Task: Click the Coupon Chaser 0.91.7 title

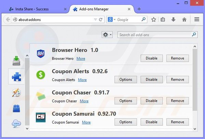Action: (81, 93)
